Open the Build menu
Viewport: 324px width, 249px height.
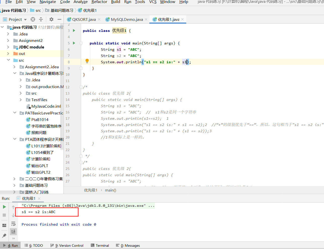116,2
